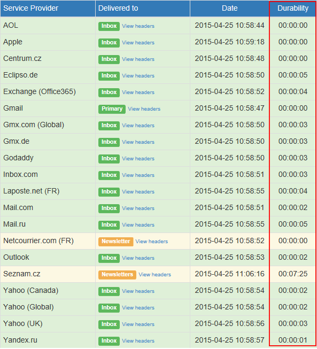Click the Newsletter badge for Netcourrier.com
Image resolution: width=317 pixels, height=349 pixels.
pyautogui.click(x=116, y=242)
